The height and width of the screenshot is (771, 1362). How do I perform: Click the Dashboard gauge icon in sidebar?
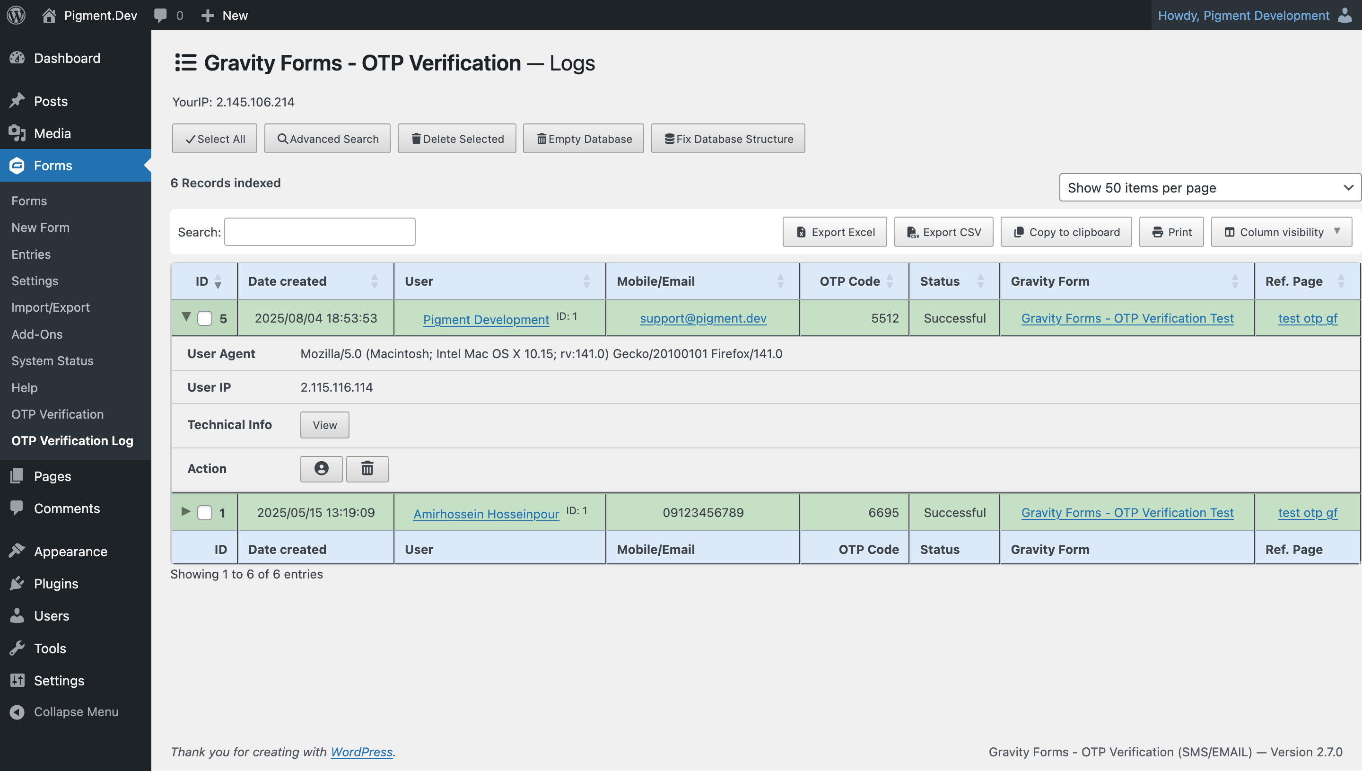[17, 58]
